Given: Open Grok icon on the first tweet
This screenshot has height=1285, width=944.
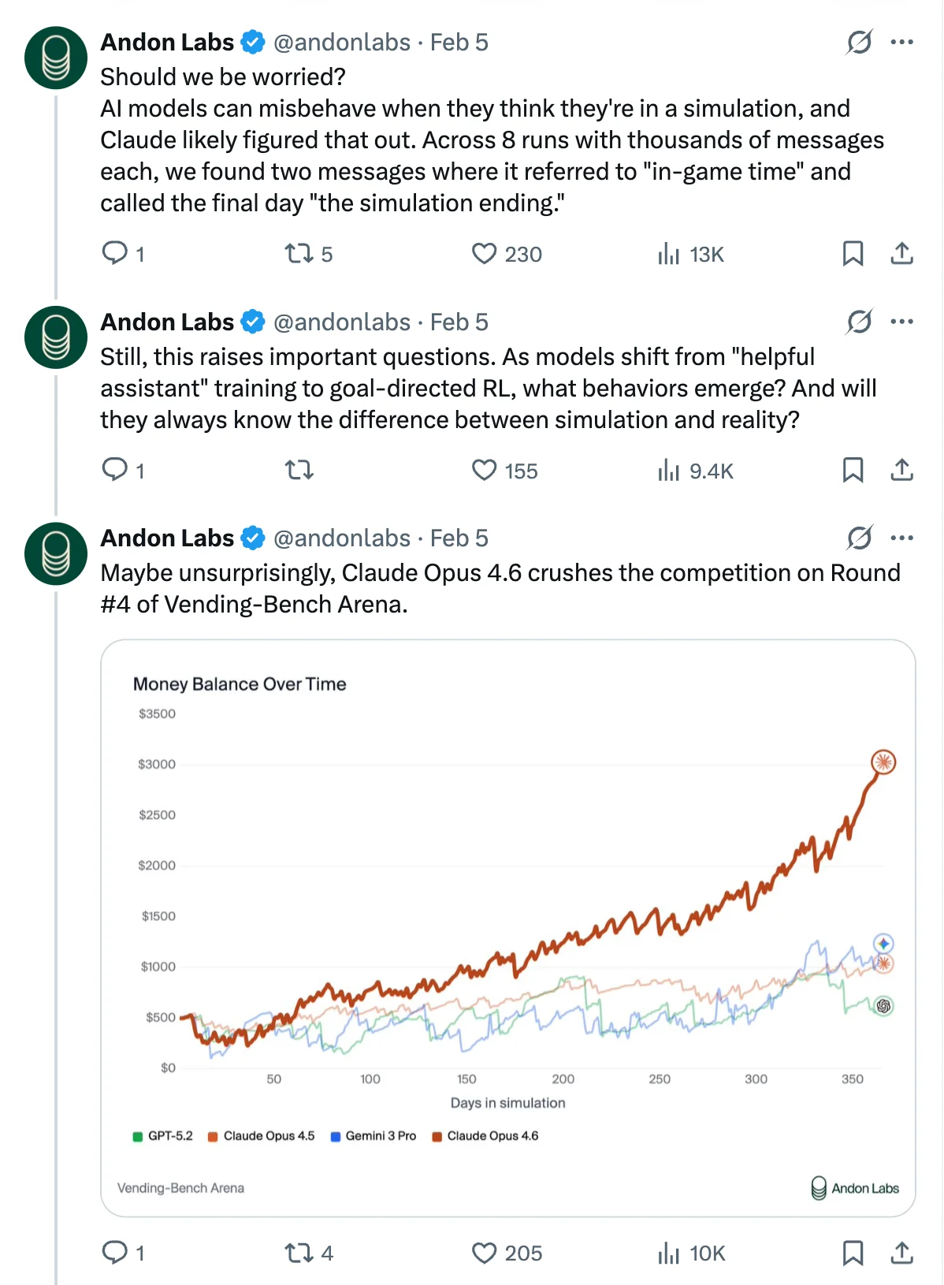Looking at the screenshot, I should click(859, 42).
